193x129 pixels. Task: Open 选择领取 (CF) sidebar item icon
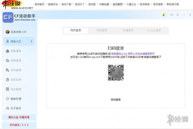8,32
